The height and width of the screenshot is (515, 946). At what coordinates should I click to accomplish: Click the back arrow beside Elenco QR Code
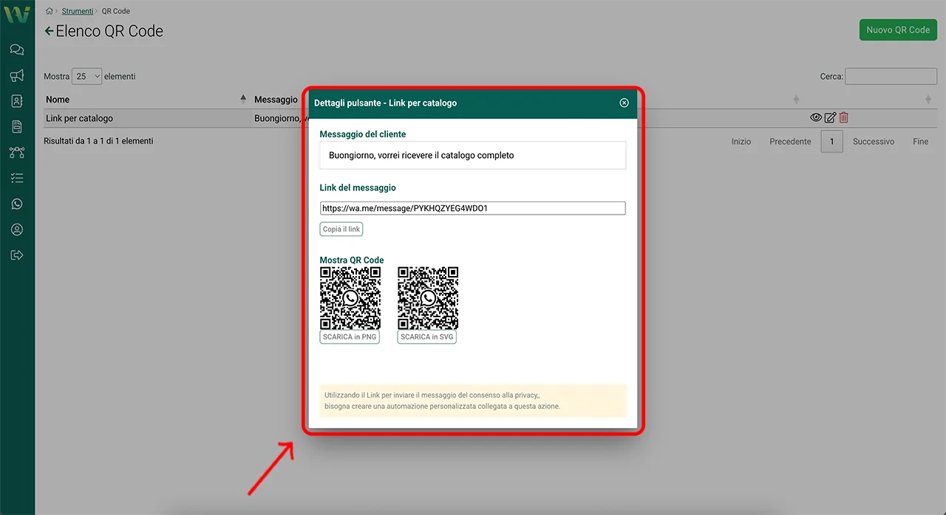coord(49,31)
